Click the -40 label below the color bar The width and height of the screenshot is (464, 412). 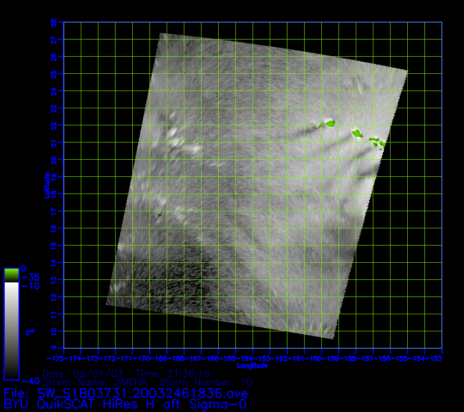coord(30,381)
